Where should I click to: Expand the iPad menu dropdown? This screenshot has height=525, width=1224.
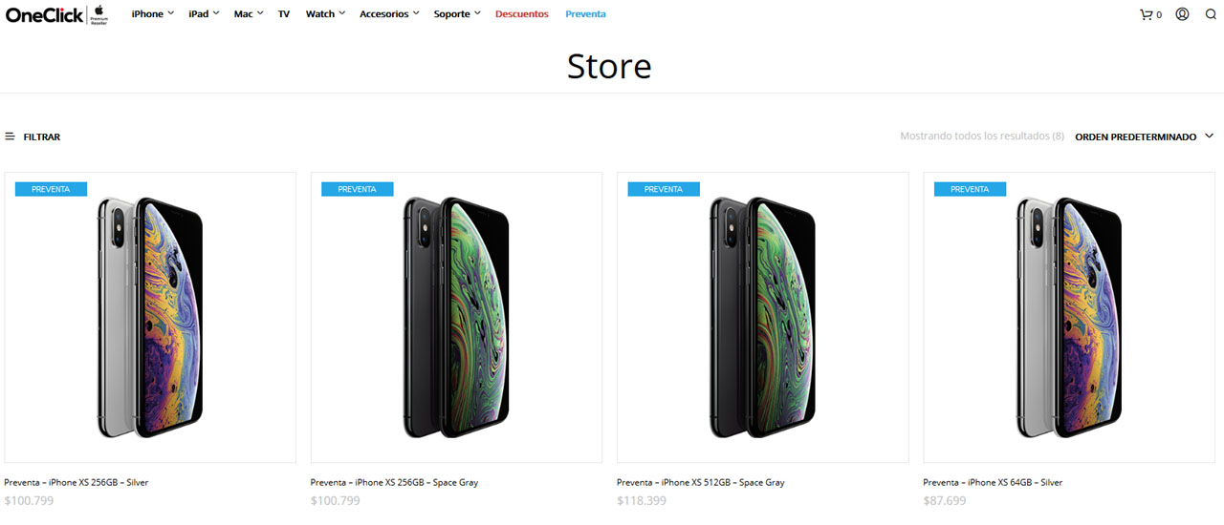[x=204, y=14]
